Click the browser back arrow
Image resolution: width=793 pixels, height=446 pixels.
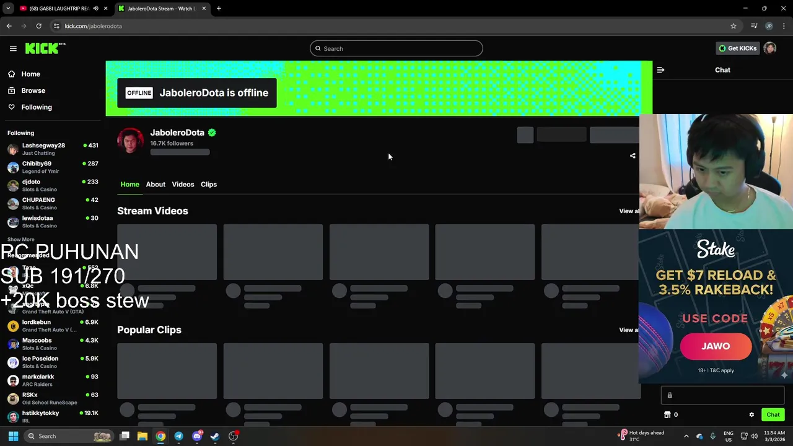point(9,26)
